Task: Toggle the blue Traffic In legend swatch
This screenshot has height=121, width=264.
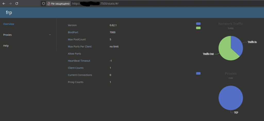Action: click(x=198, y=24)
